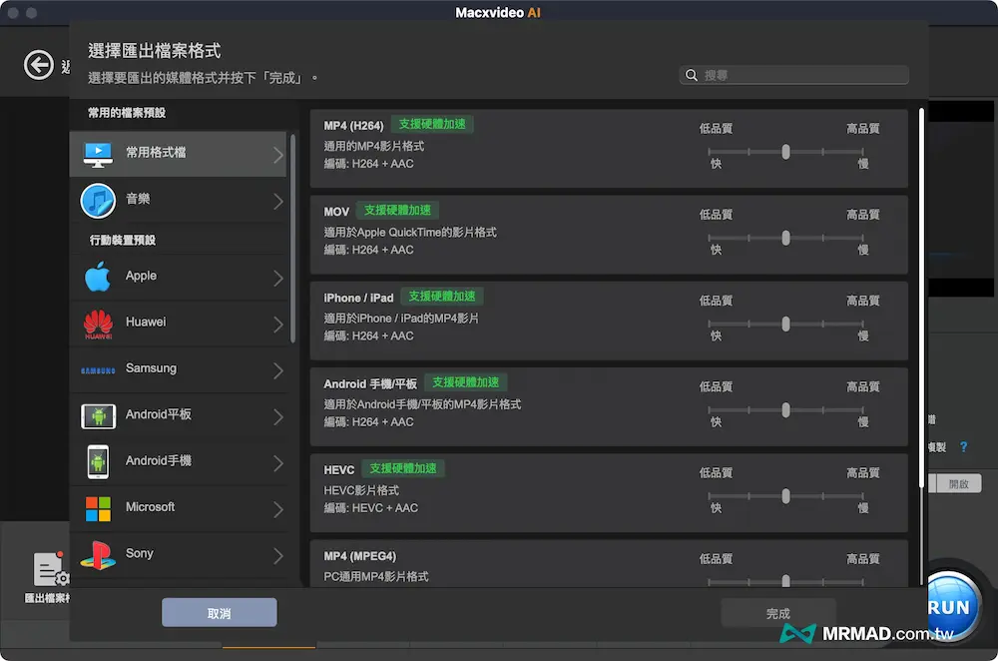Image resolution: width=998 pixels, height=661 pixels.
Task: Choose the Apple logo icon
Action: point(98,277)
